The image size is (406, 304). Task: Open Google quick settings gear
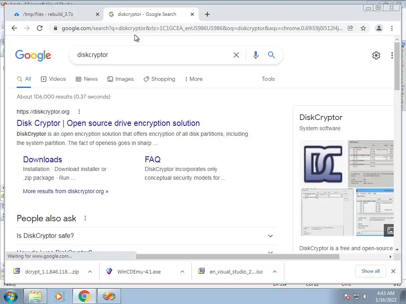pos(376,55)
